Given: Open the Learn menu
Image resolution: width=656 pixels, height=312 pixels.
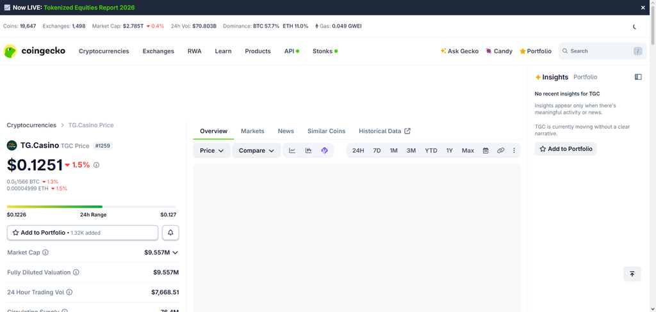Looking at the screenshot, I should pos(223,51).
